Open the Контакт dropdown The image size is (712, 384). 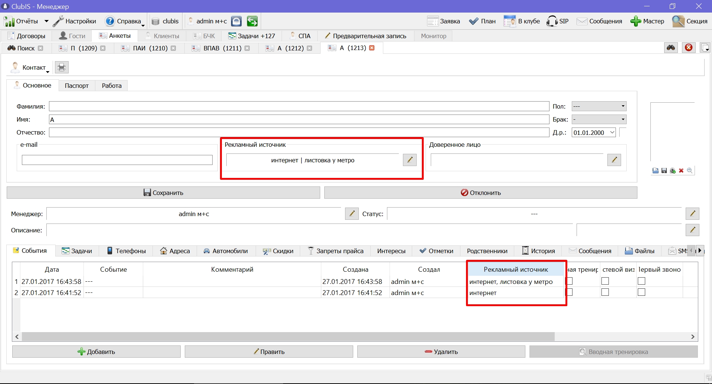pyautogui.click(x=30, y=67)
